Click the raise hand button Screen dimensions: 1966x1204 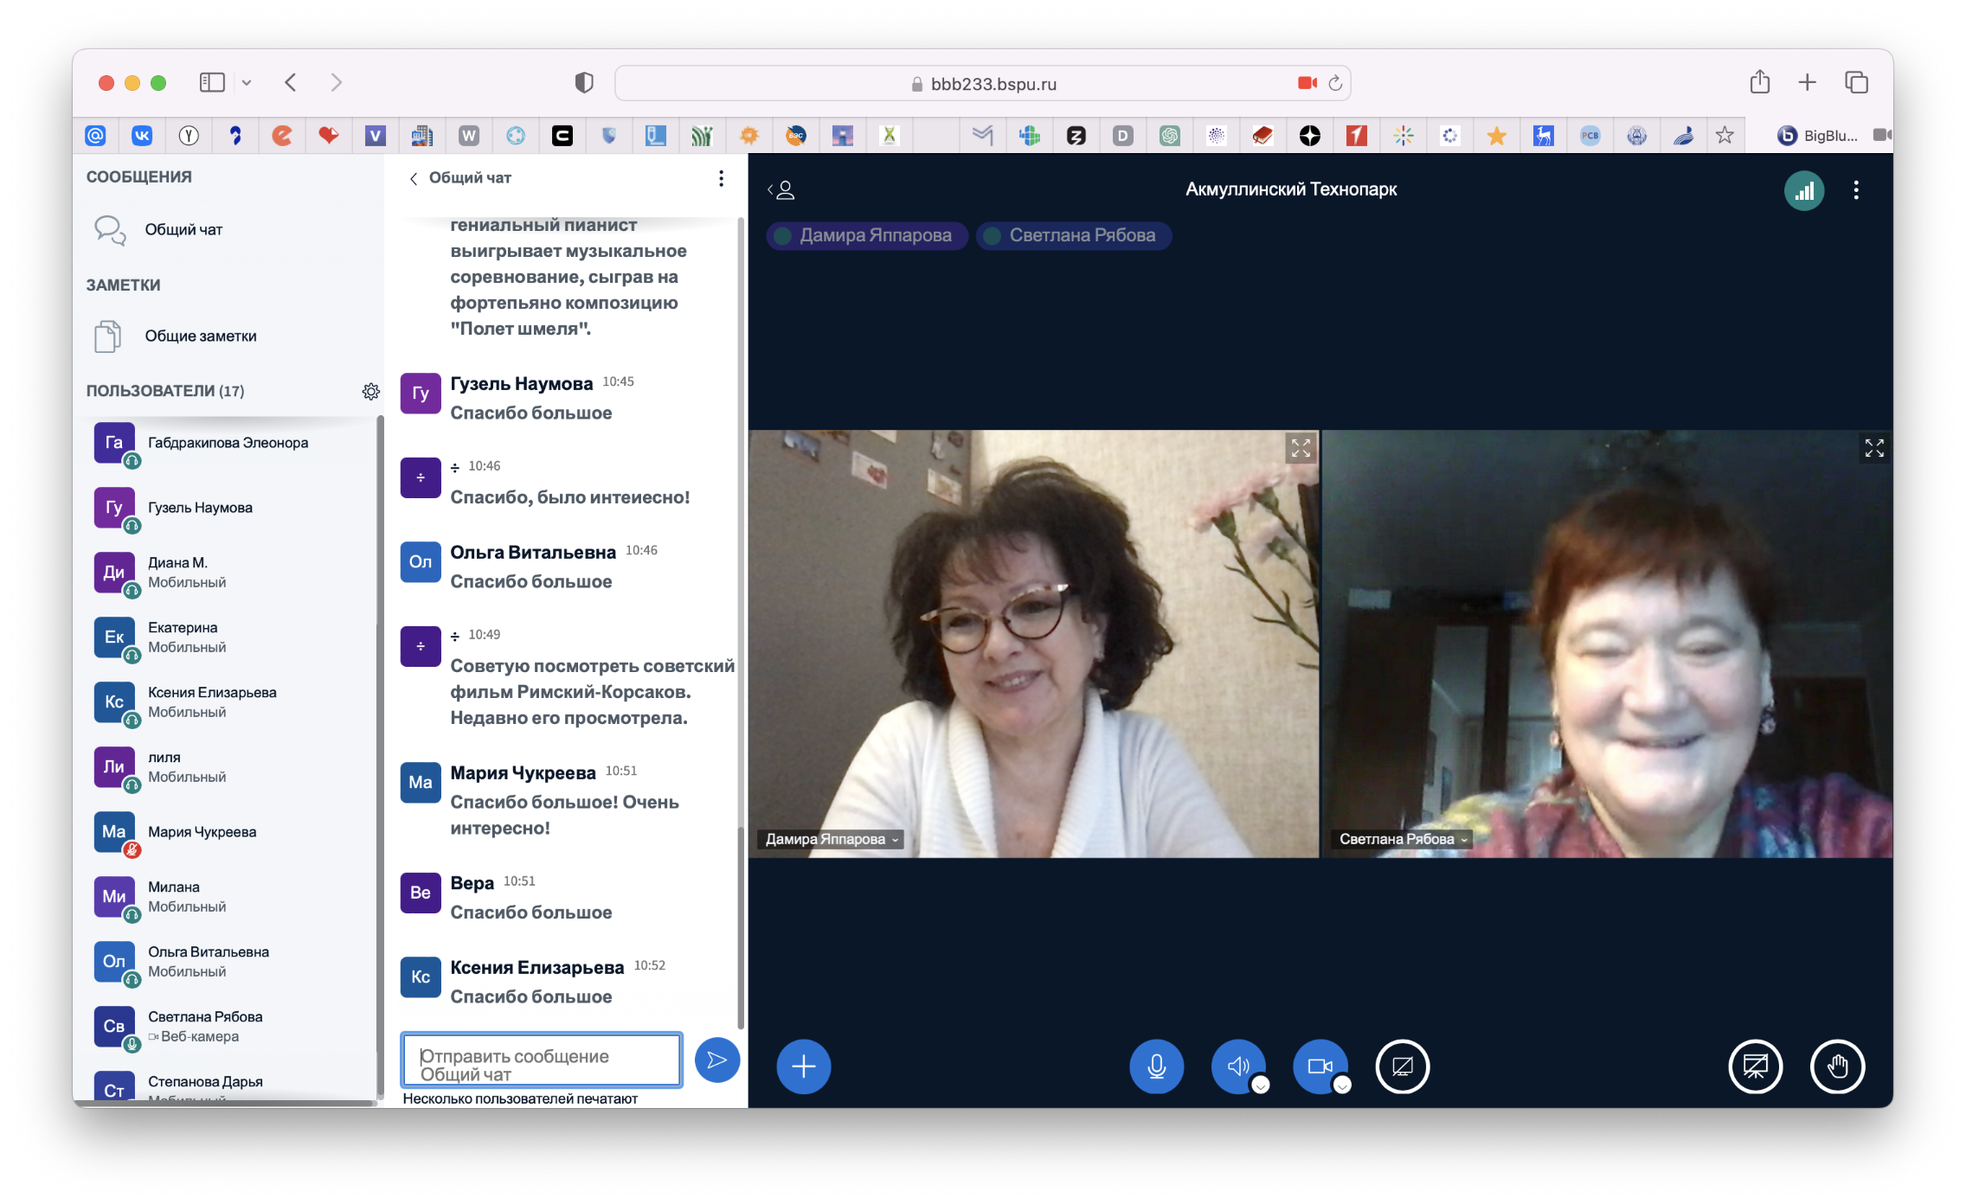coord(1837,1066)
